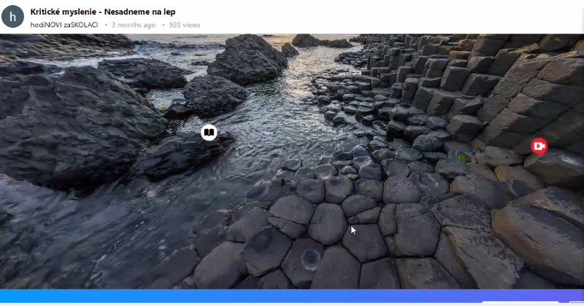
Task: Open the hodiNOVI zaSKOLACI author link
Action: (x=64, y=25)
